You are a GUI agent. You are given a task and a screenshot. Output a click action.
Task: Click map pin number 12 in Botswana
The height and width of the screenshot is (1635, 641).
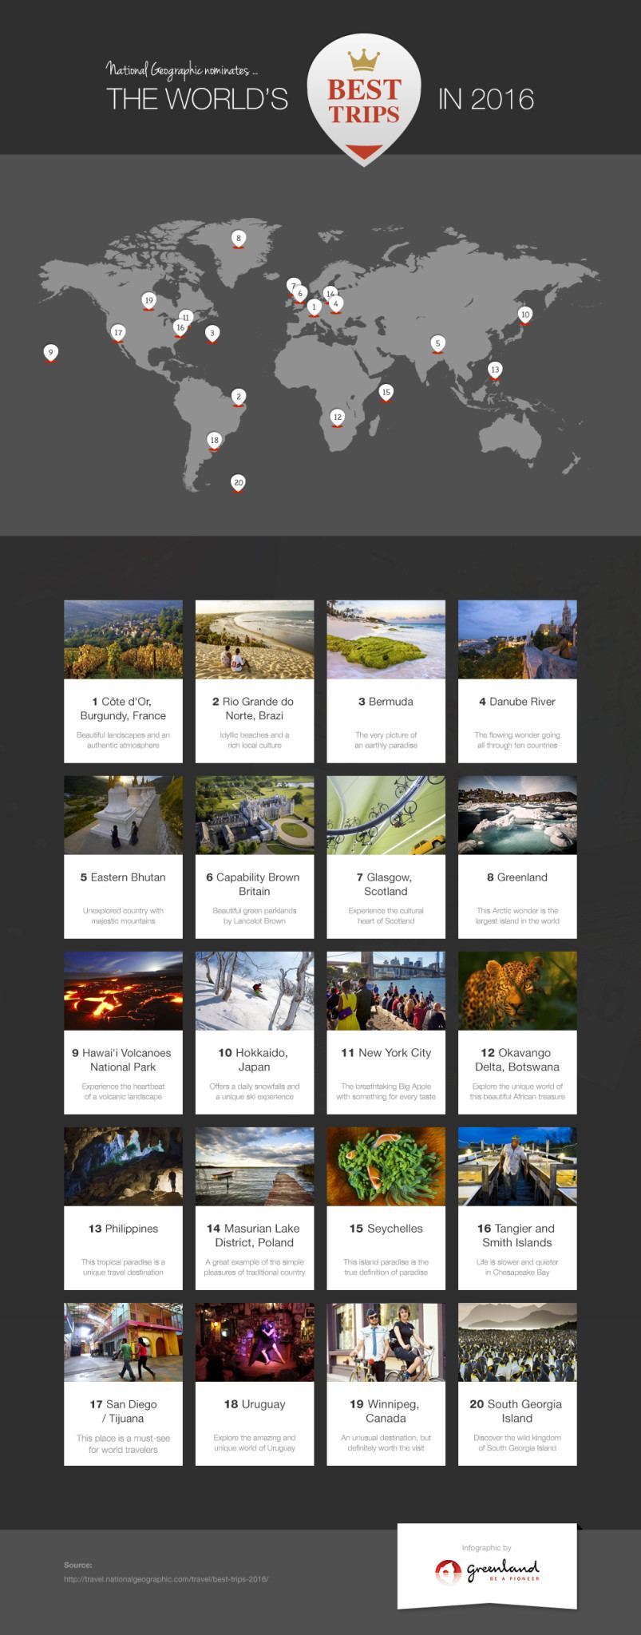338,418
